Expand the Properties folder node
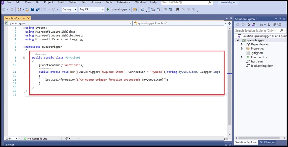 [x=242, y=49]
